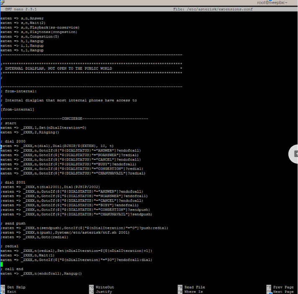The height and width of the screenshot is (294, 298).
Task: Place cursor on the [from-internal] context line
Action: pyautogui.click(x=17, y=109)
